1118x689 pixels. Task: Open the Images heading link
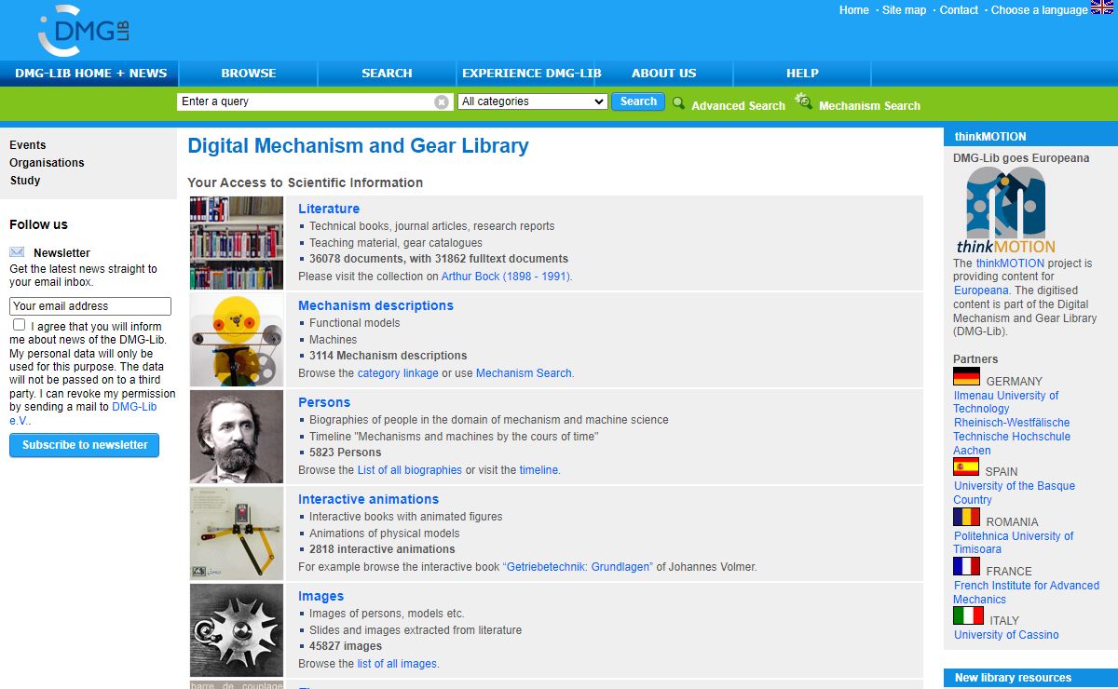320,596
